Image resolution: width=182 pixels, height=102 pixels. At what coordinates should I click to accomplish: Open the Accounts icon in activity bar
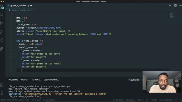(2, 85)
